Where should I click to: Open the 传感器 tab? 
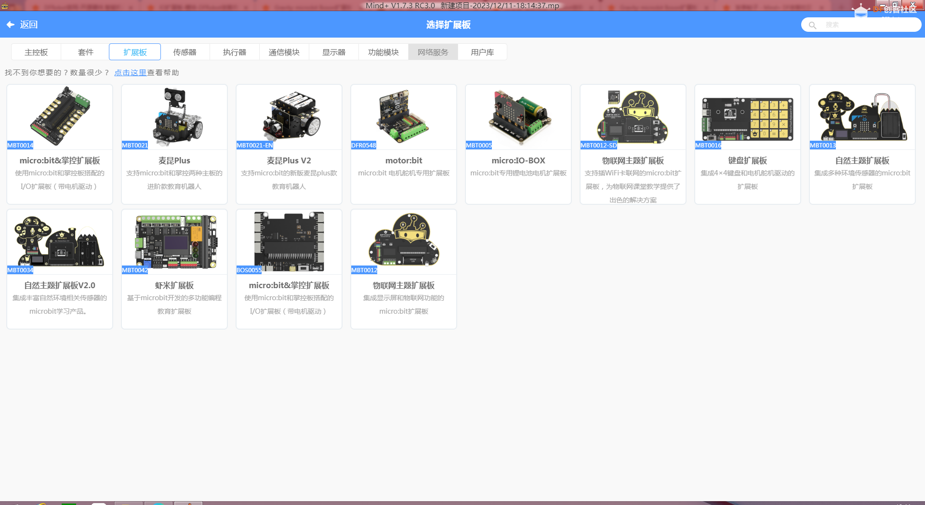click(x=185, y=52)
